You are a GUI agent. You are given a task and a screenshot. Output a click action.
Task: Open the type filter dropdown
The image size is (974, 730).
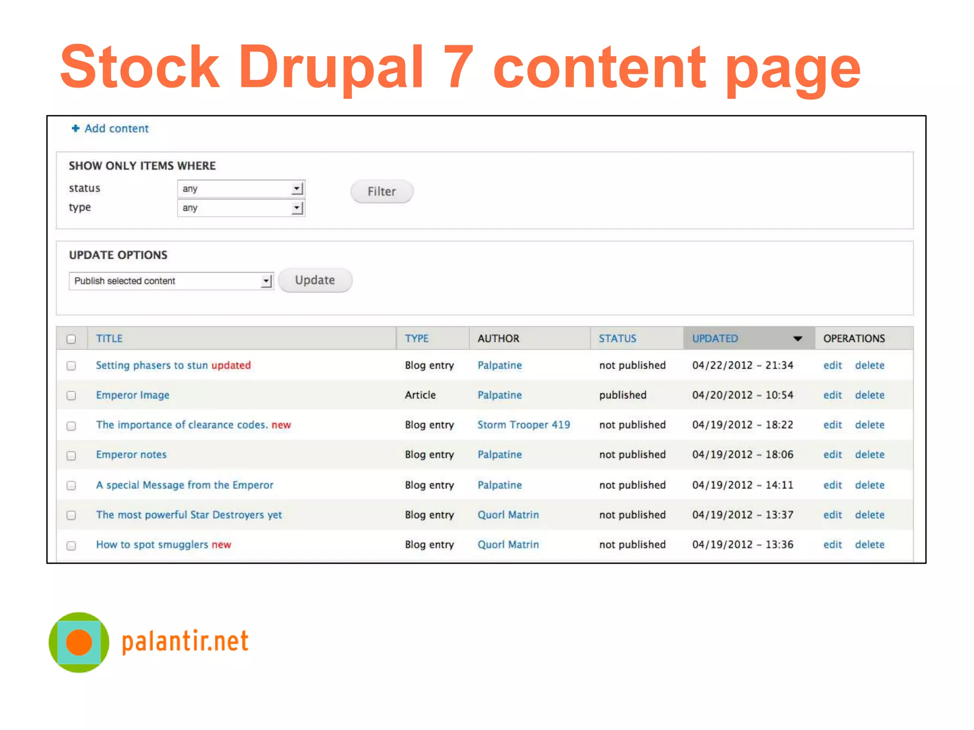tap(241, 208)
